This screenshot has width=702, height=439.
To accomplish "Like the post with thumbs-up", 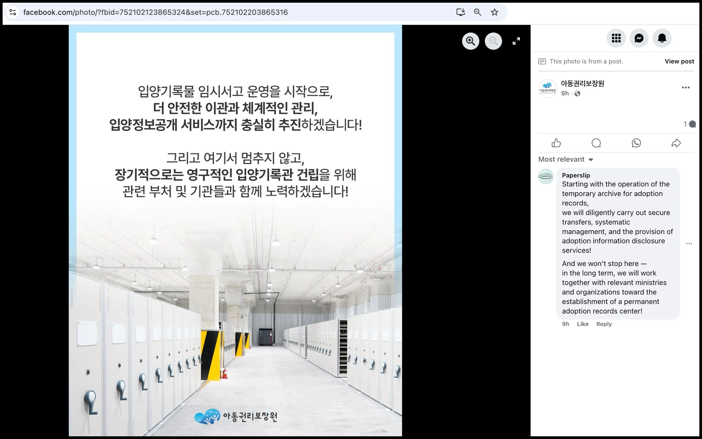I will 556,143.
